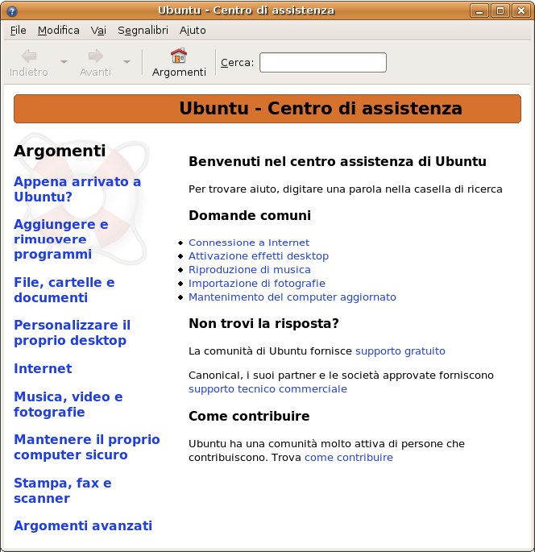Open the Segnalibri menu
The image size is (535, 552).
pyautogui.click(x=143, y=30)
